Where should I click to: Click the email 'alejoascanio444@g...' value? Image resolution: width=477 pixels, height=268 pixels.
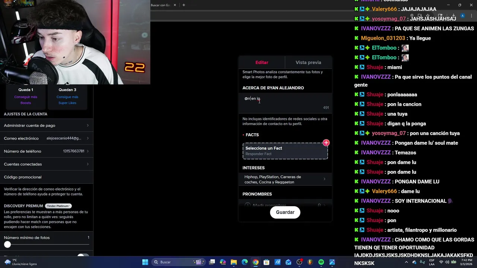(64, 138)
